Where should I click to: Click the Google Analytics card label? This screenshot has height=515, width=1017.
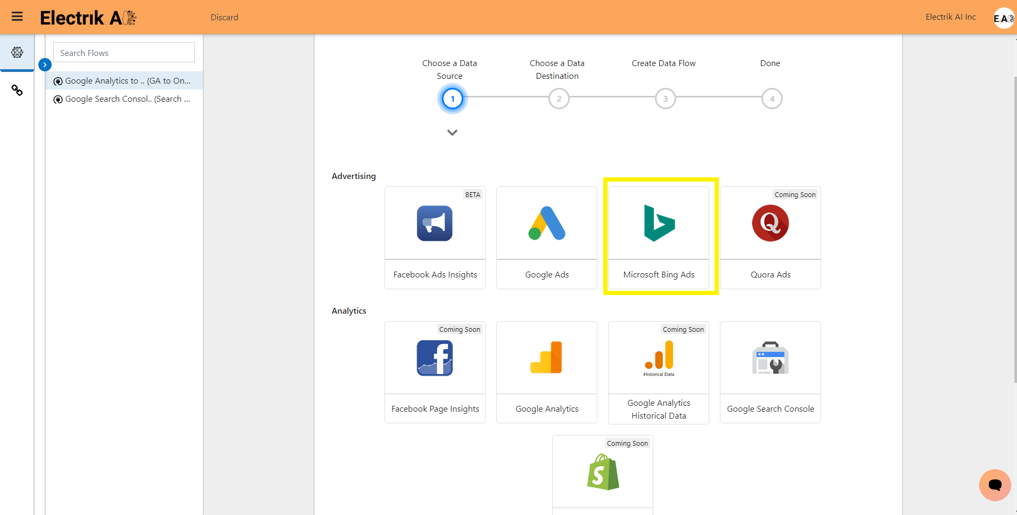[x=547, y=409]
